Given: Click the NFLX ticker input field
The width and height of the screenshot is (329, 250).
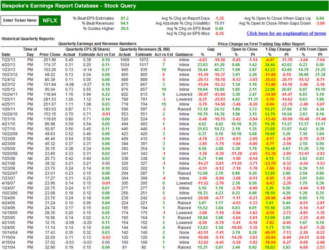Looking at the screenshot, I should click(50, 21).
